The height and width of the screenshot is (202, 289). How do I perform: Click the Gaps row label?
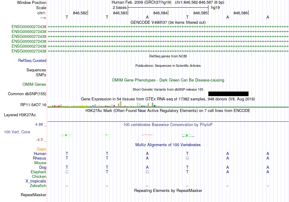tap(41, 149)
